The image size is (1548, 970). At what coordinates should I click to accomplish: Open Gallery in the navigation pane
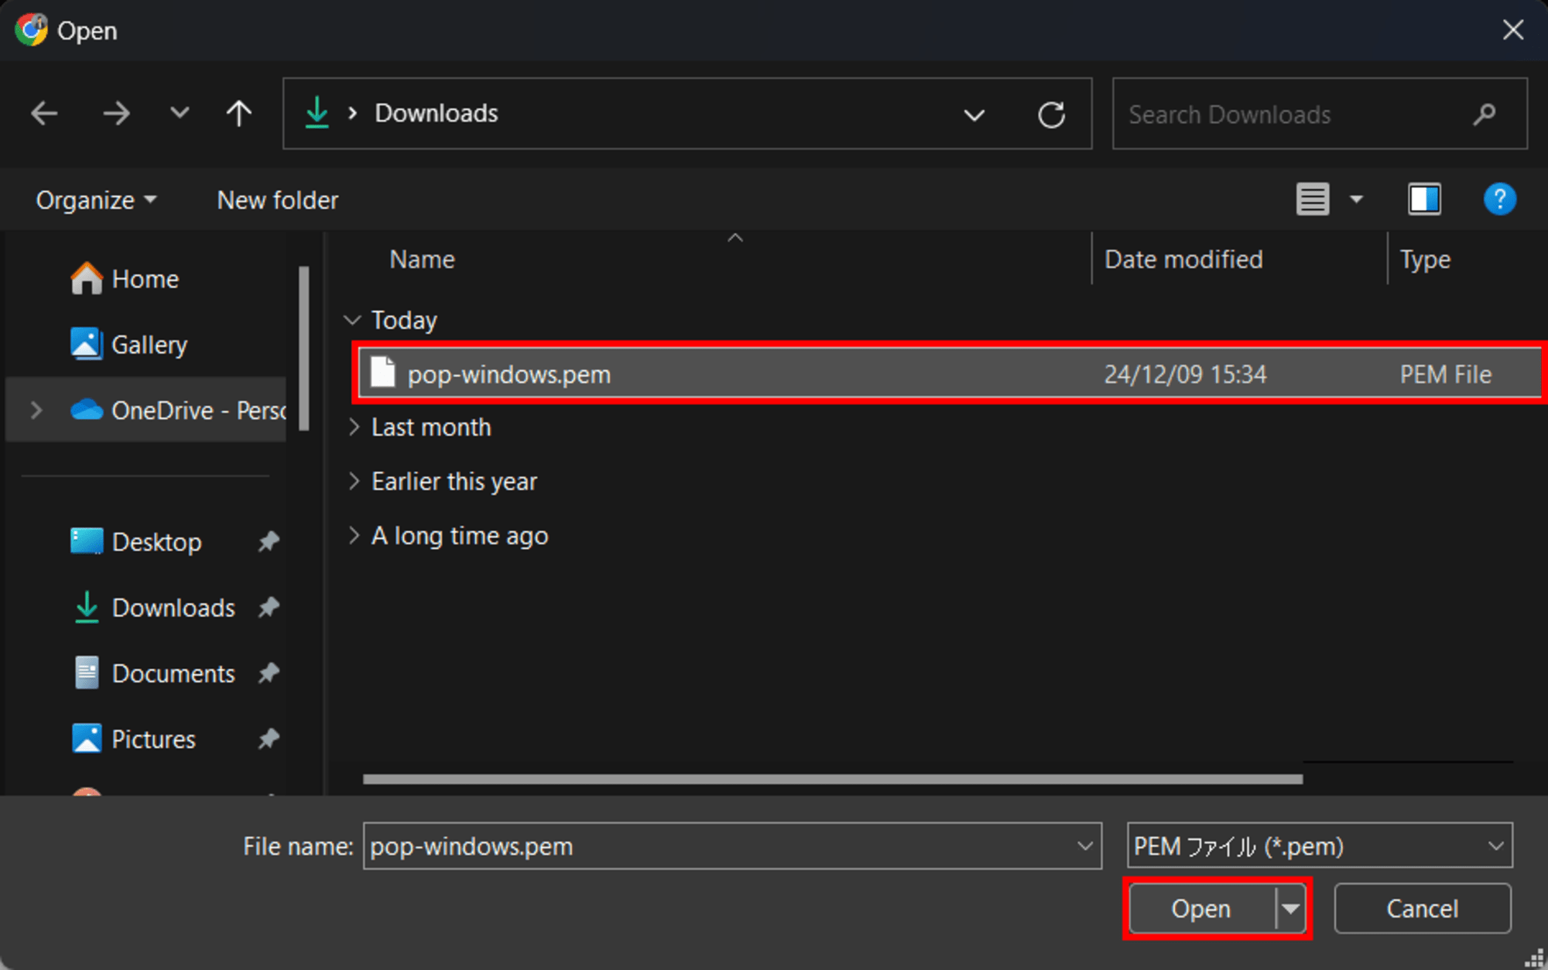[128, 344]
